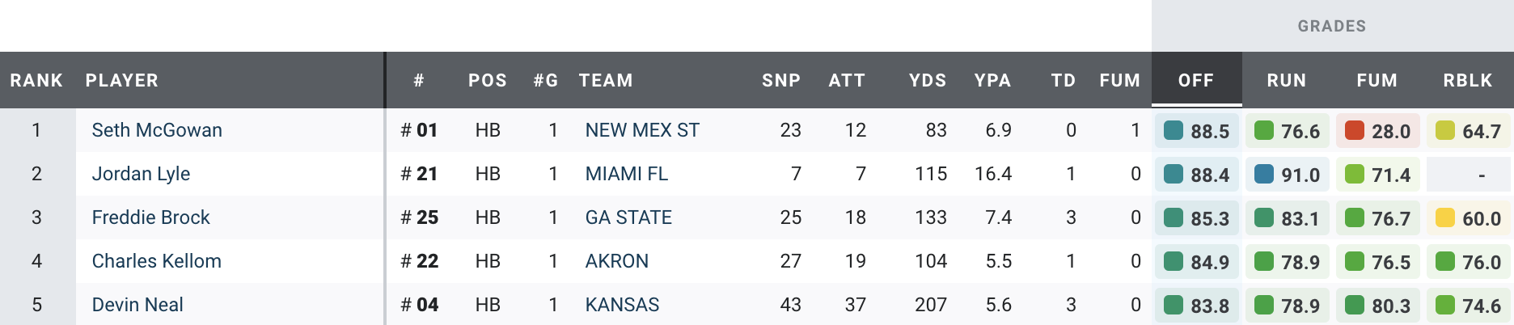Screen dimensions: 1514x325
Task: Sort table by YDS column header
Action: pyautogui.click(x=927, y=80)
